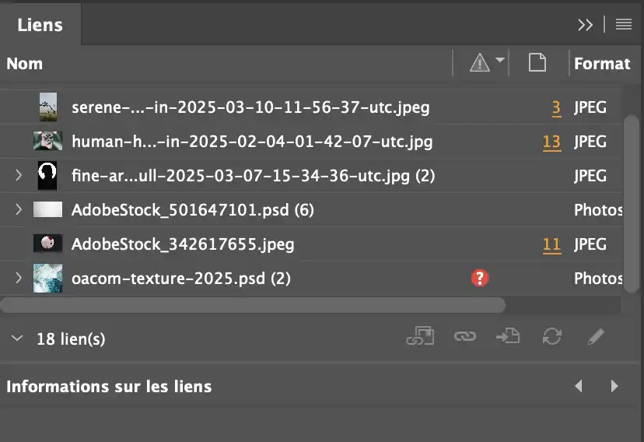Click the Relink from CC Libraries icon
This screenshot has width=644, height=442.
tap(420, 337)
